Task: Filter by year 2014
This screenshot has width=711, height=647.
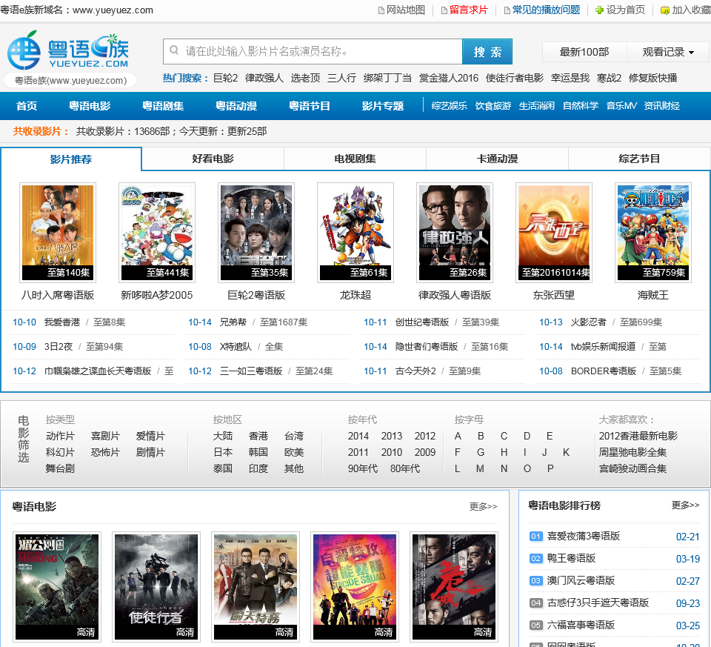Action: click(358, 437)
